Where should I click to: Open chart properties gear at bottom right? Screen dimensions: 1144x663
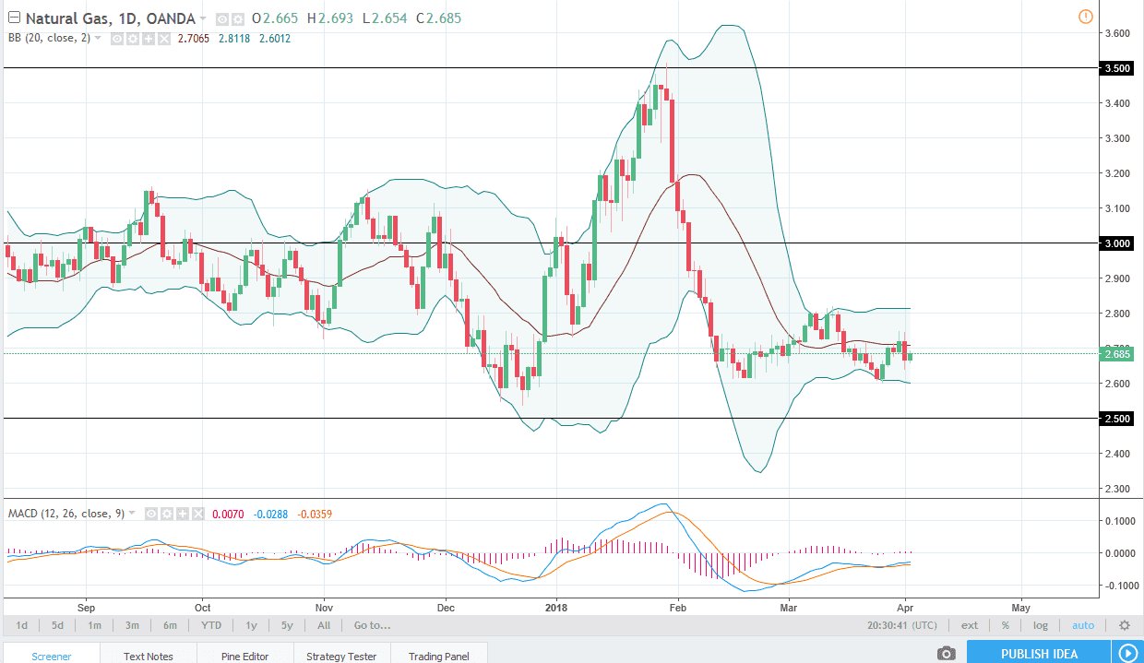(x=1124, y=625)
